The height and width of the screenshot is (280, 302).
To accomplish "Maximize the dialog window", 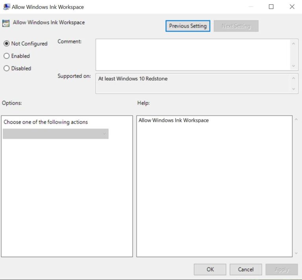I will pos(271,7).
